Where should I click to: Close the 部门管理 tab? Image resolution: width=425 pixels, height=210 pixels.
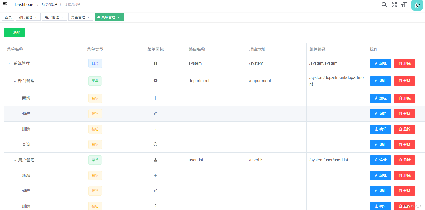tap(36, 17)
